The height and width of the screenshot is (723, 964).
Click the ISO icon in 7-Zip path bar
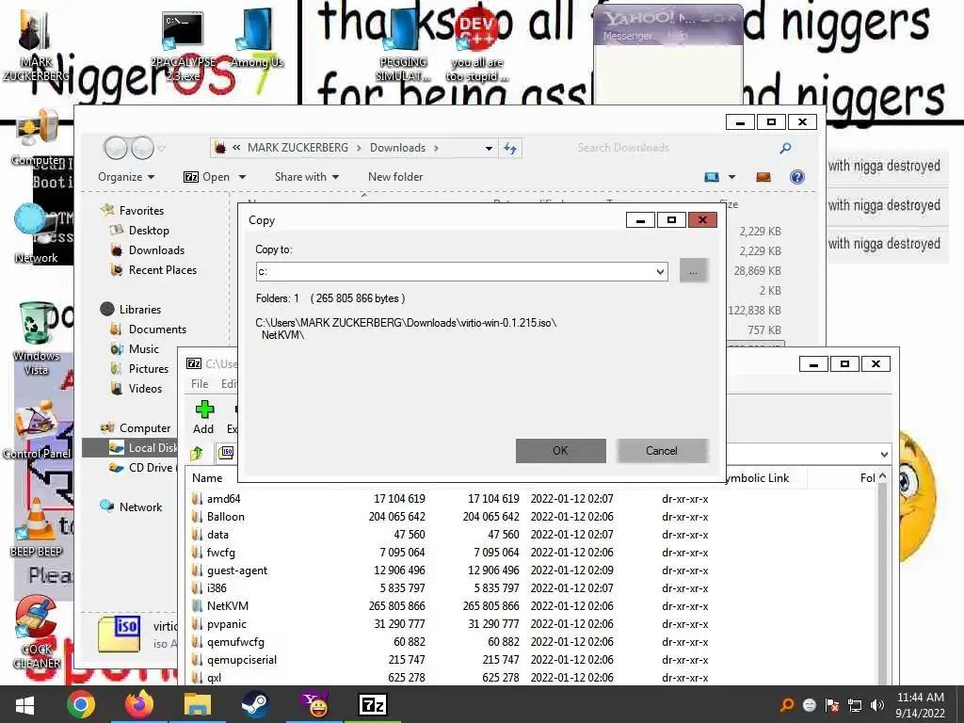click(x=227, y=453)
